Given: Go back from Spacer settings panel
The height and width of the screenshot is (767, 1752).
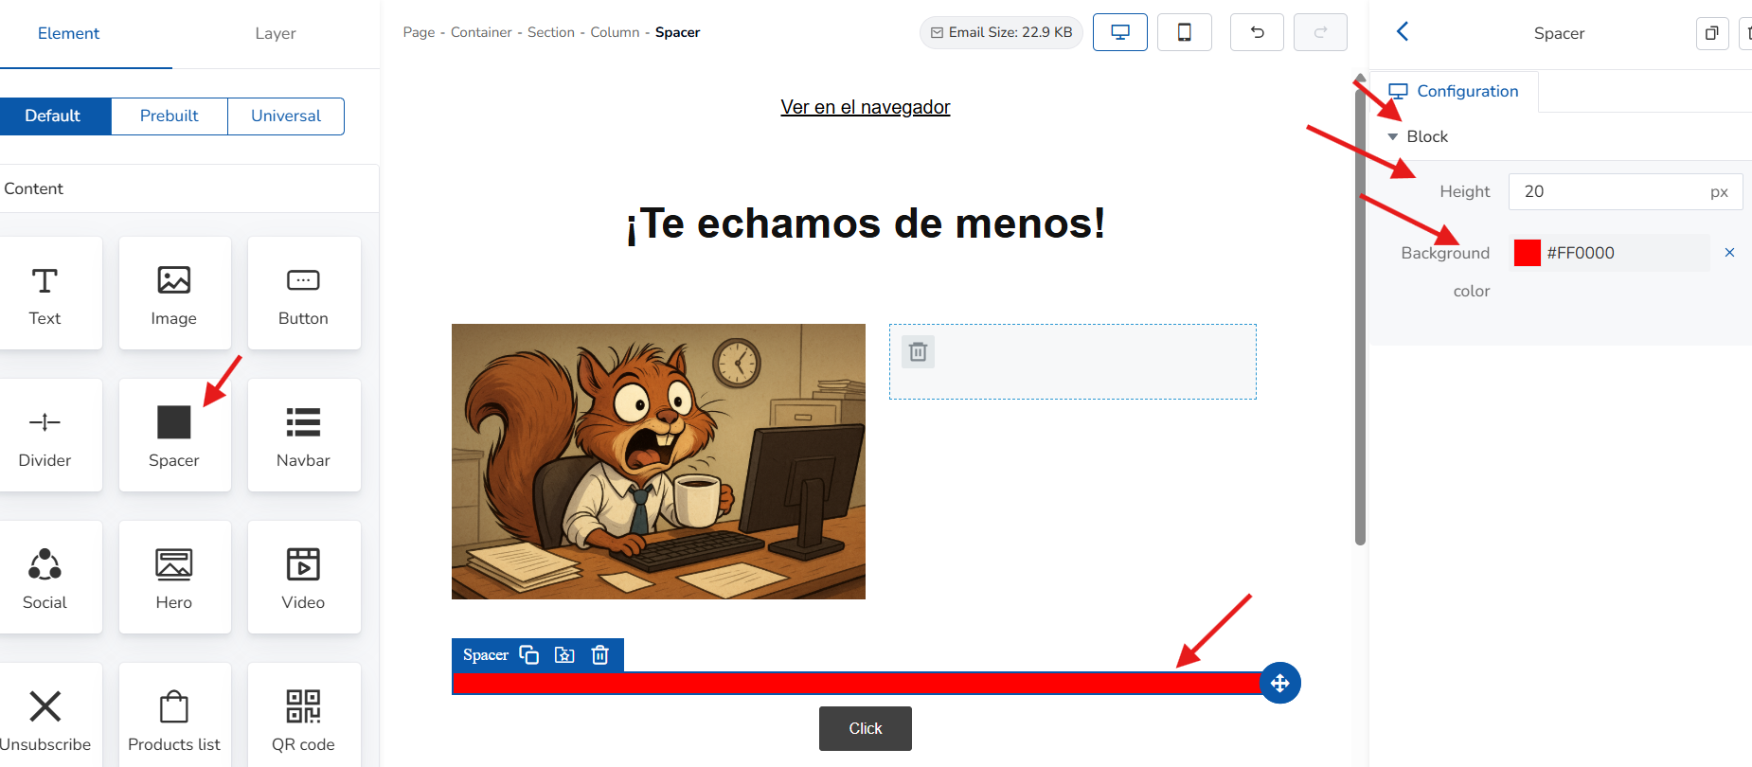Looking at the screenshot, I should [x=1403, y=31].
